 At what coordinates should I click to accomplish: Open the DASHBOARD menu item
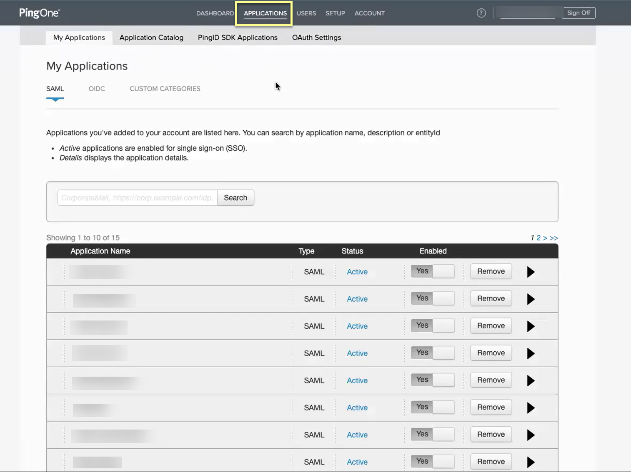pyautogui.click(x=215, y=13)
